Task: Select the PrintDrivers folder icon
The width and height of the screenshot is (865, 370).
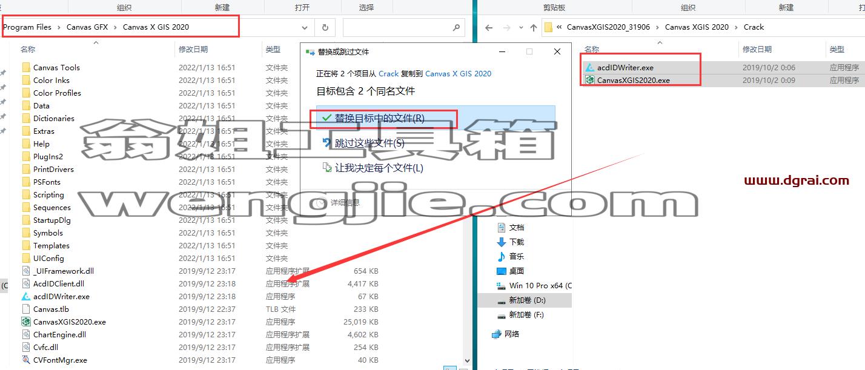Action: [x=26, y=169]
